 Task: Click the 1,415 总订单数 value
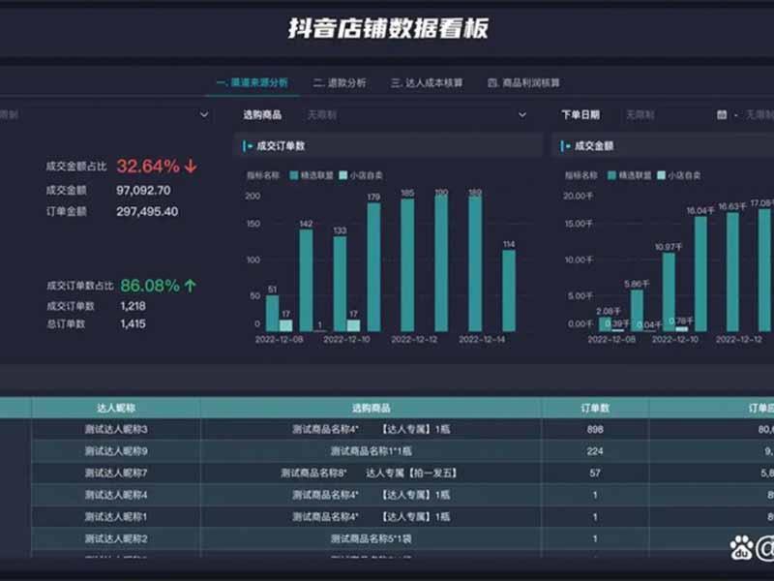[133, 324]
